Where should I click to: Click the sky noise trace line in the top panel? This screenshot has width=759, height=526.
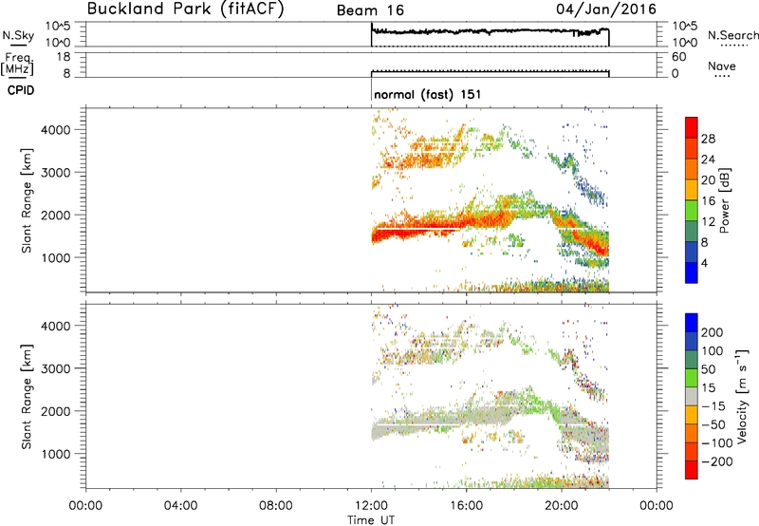pos(489,31)
